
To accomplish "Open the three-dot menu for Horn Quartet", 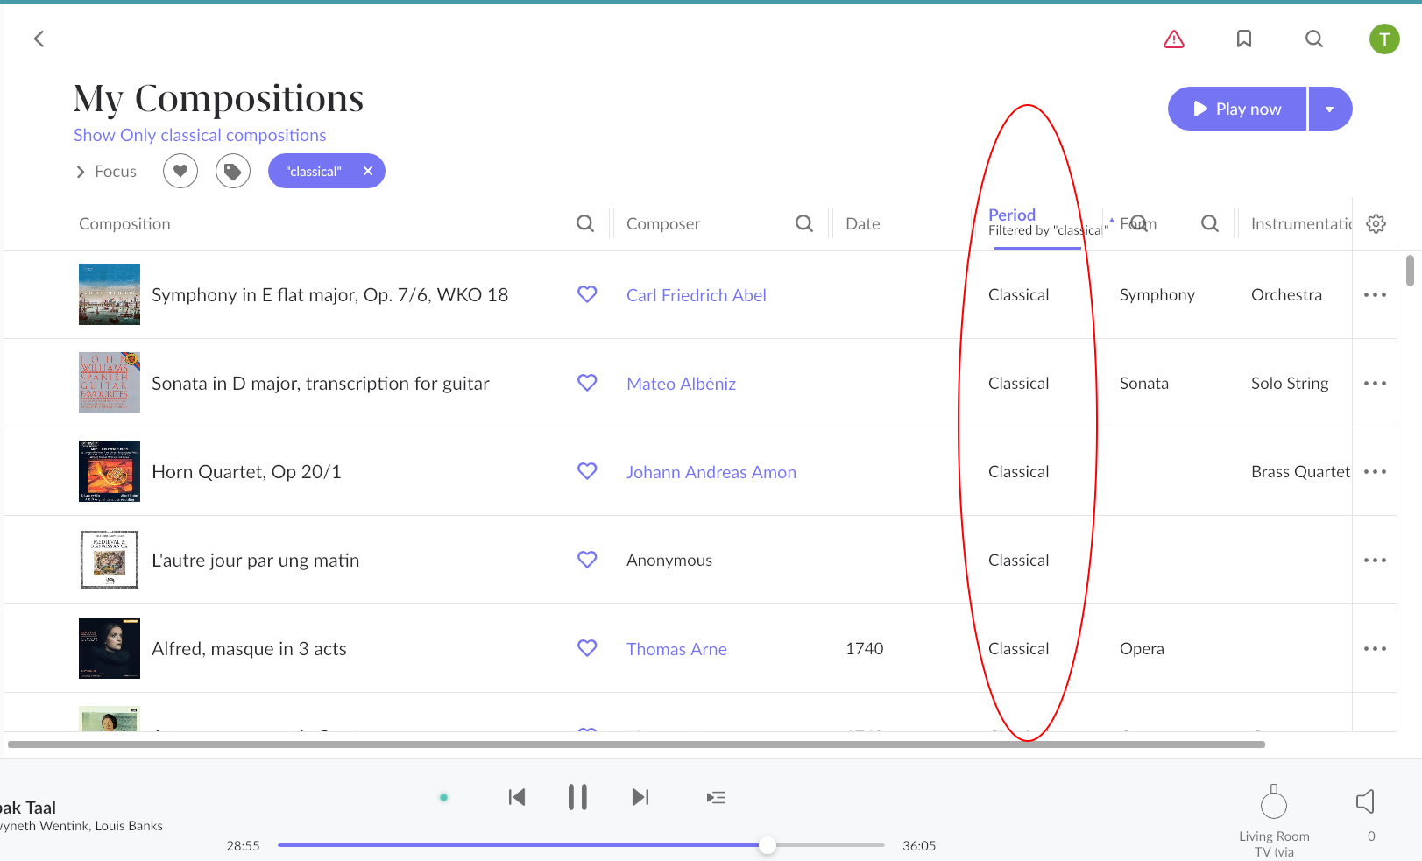I will (x=1376, y=471).
